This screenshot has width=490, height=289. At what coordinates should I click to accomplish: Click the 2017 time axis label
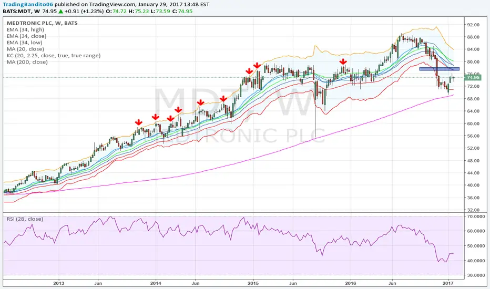click(x=448, y=283)
